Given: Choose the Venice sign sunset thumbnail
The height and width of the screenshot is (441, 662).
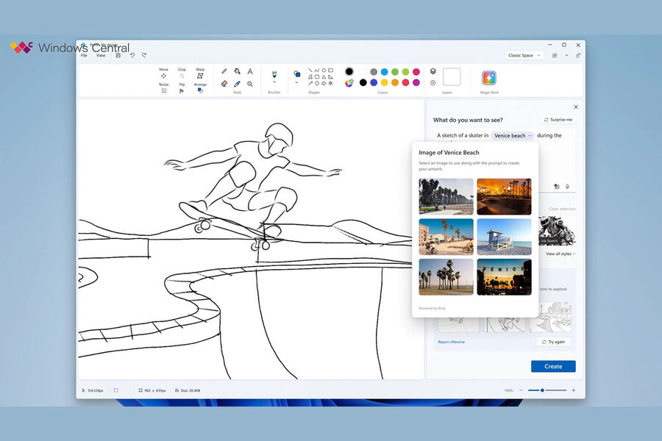Looking at the screenshot, I should point(504,276).
